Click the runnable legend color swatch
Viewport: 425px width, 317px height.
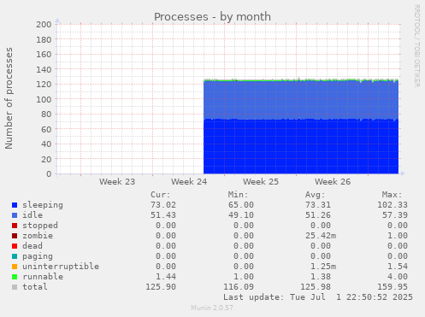[x=15, y=277]
